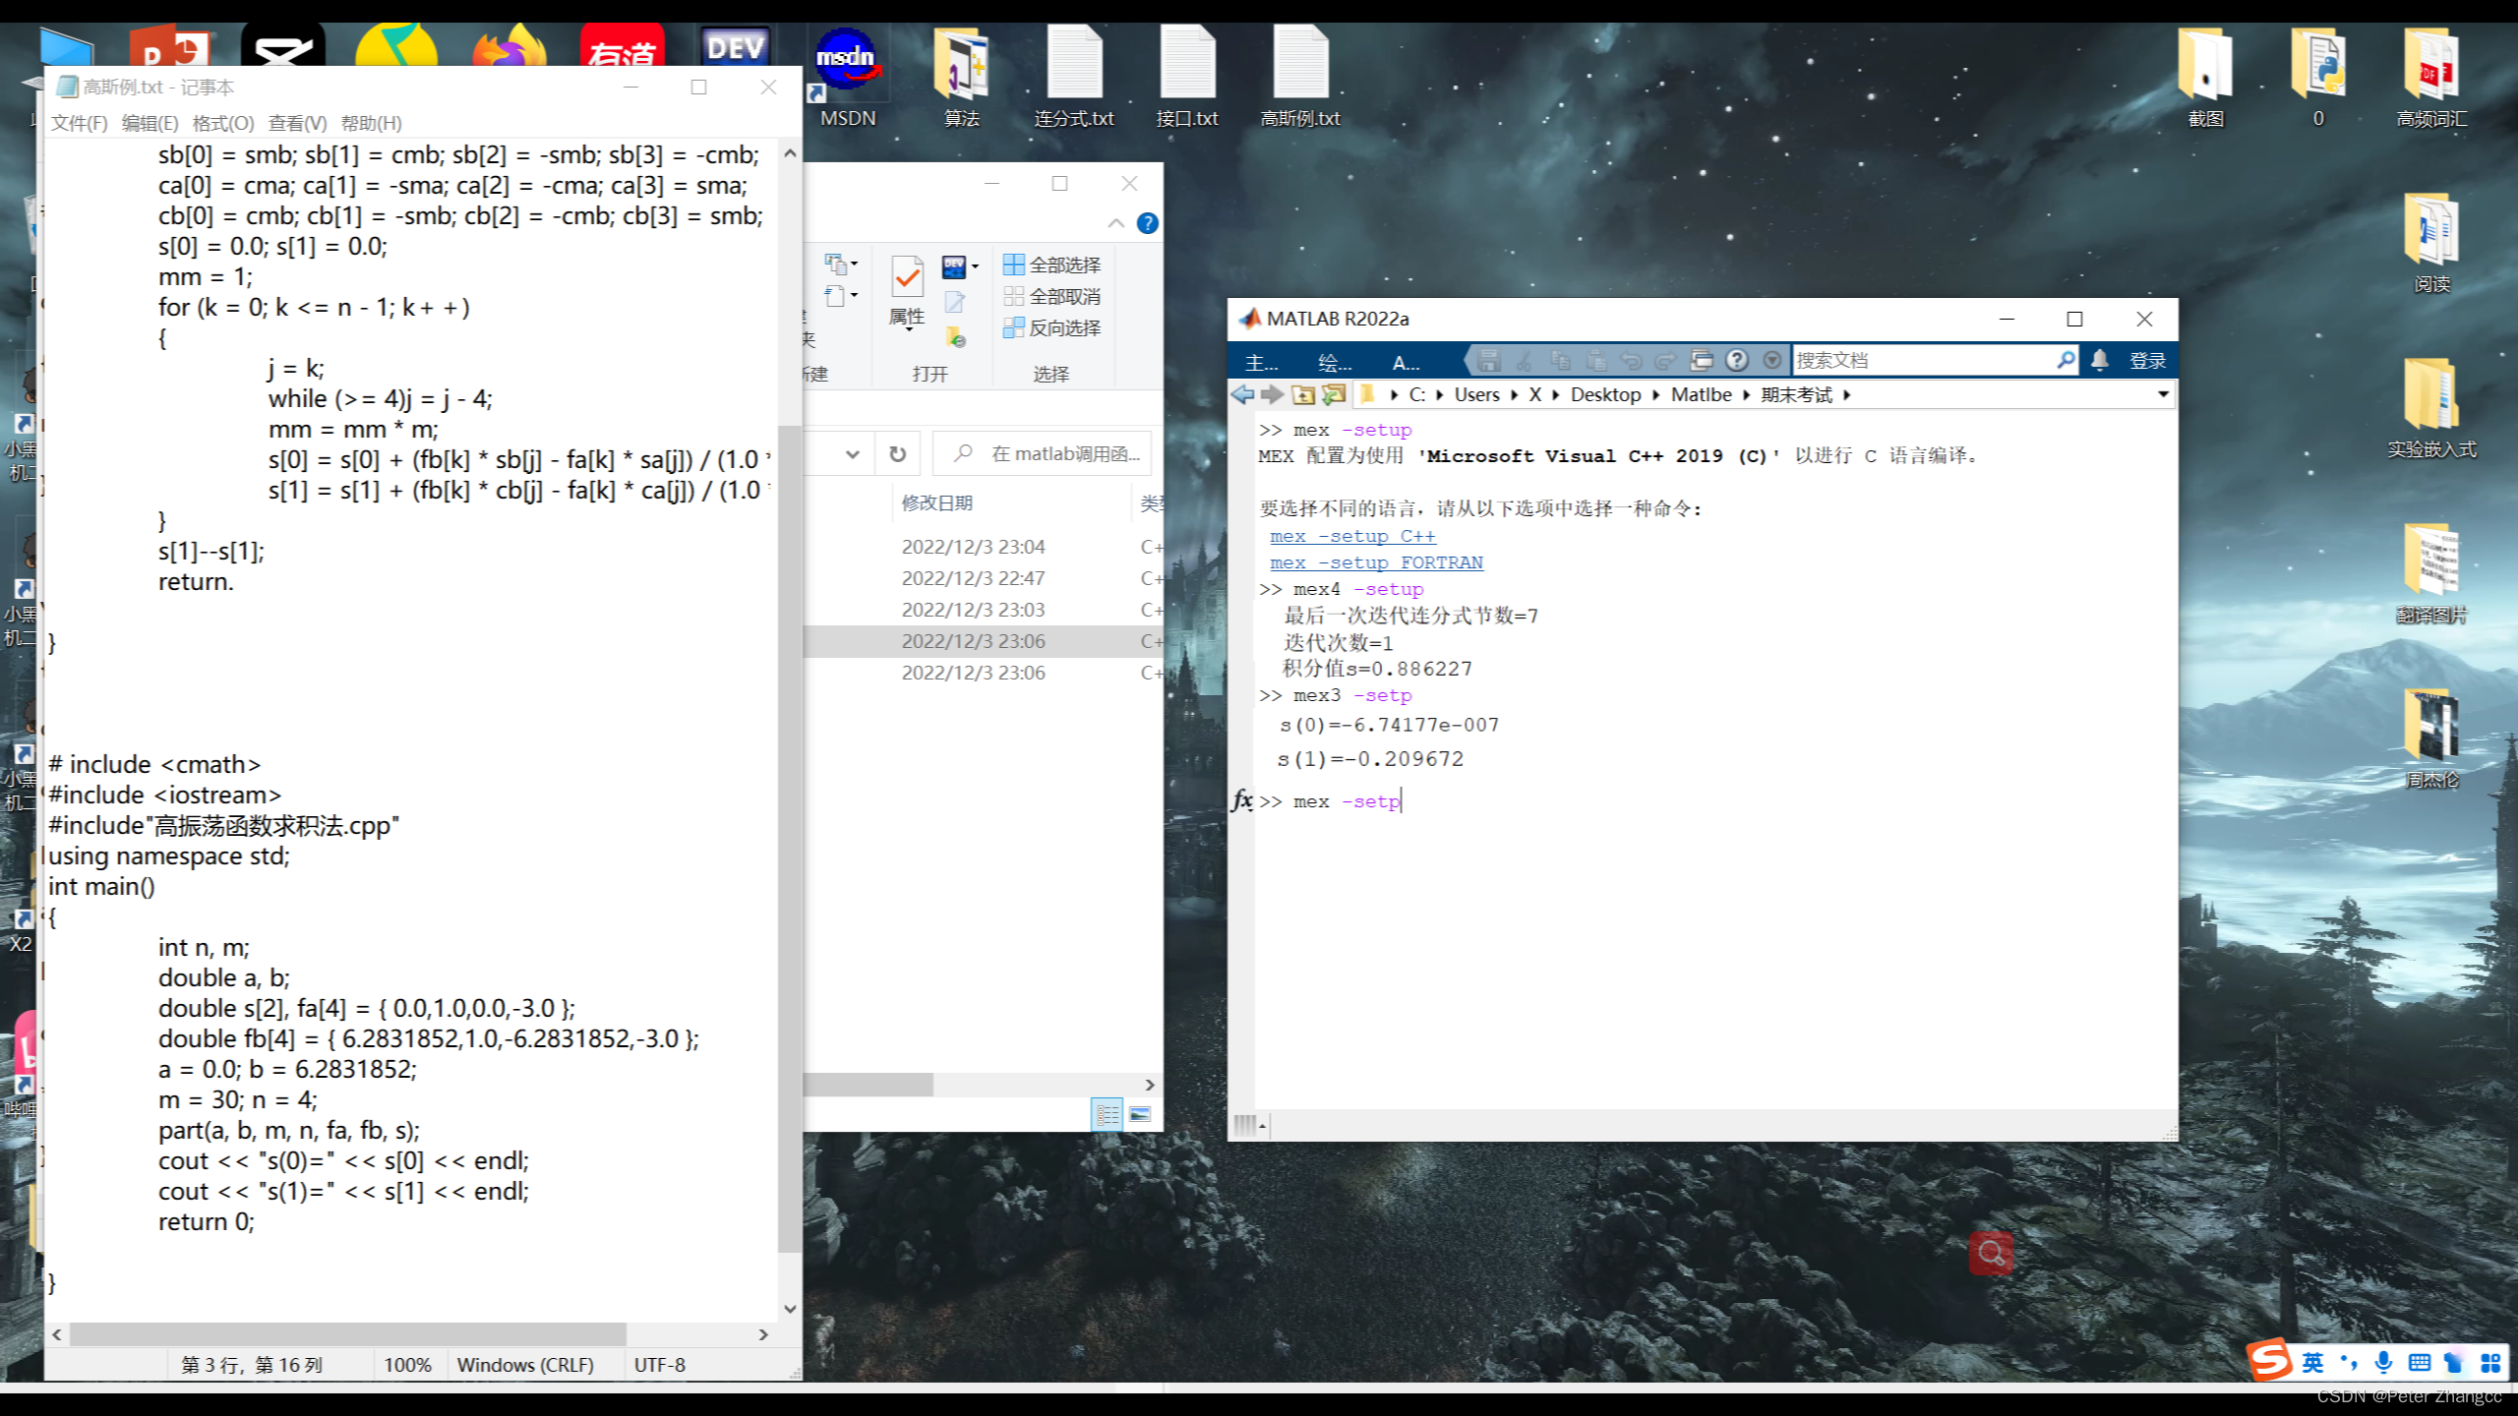Image resolution: width=2518 pixels, height=1416 pixels.
Task: Click MATLAB 搜索文档 search field
Action: pos(1918,361)
